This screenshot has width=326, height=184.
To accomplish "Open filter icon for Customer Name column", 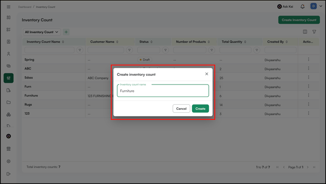I will pyautogui.click(x=129, y=50).
